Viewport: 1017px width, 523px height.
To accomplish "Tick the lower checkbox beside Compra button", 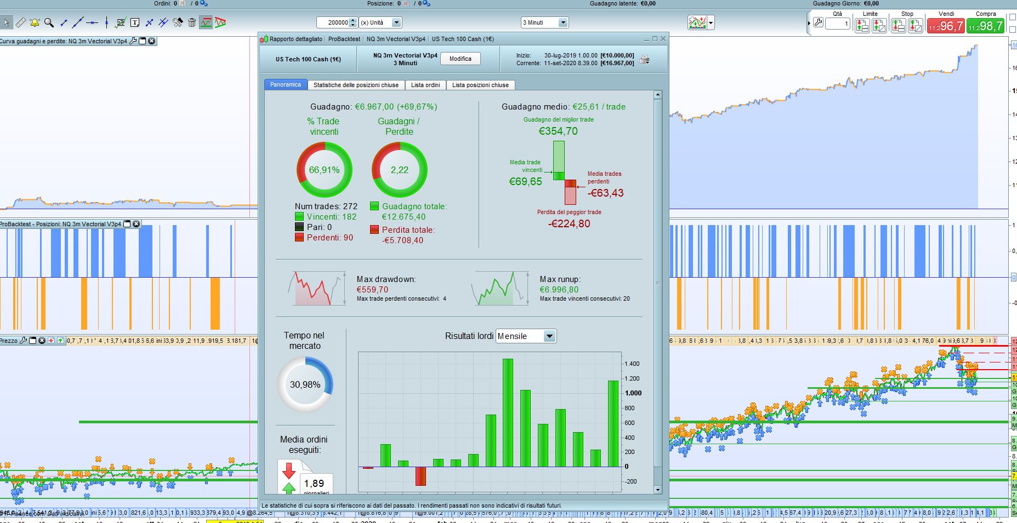I will pos(1013,29).
